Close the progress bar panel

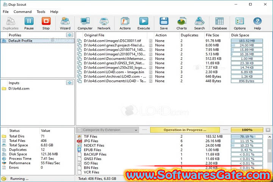pos(268,130)
